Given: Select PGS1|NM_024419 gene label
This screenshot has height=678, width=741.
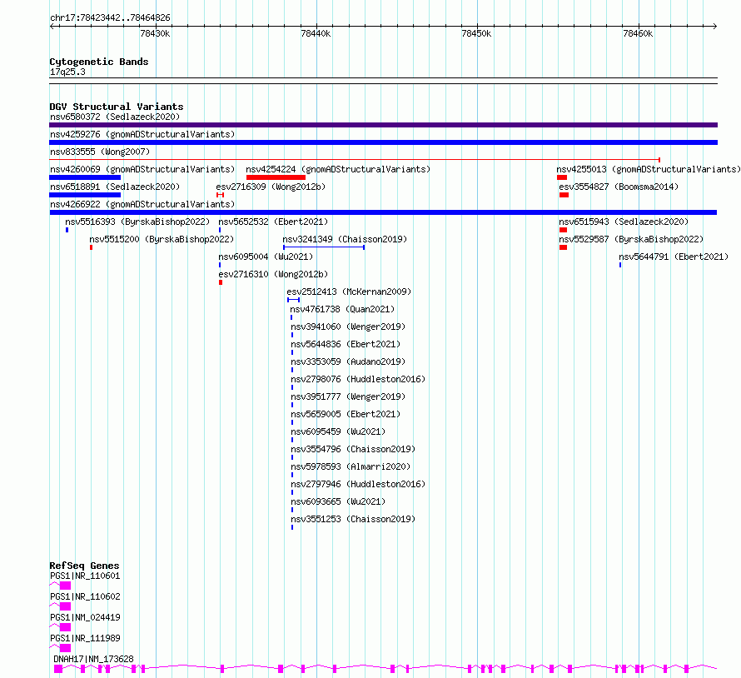Looking at the screenshot, I should (85, 617).
